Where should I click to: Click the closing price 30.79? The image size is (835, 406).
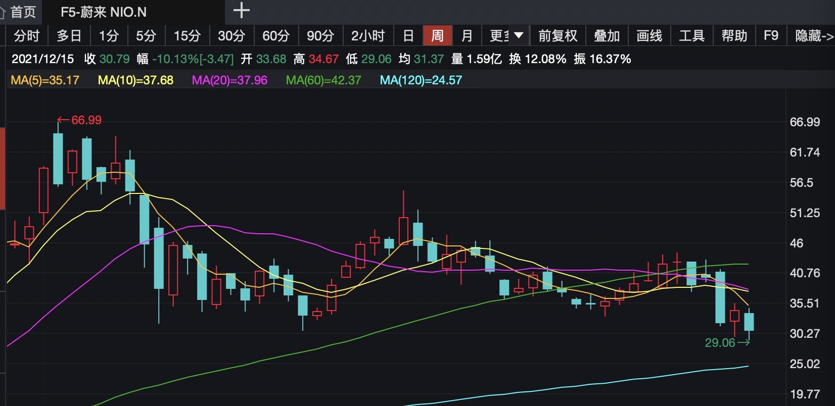pos(115,59)
